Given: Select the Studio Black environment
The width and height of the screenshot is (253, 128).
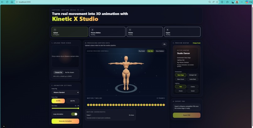Looking at the screenshot, I should [x=193, y=79].
